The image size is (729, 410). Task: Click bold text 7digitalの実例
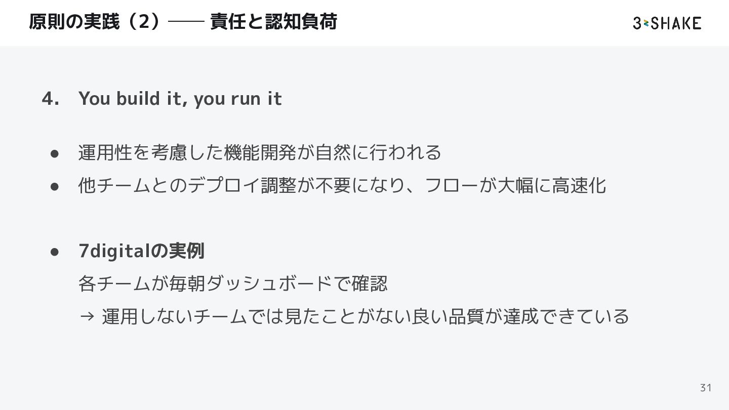(x=141, y=251)
